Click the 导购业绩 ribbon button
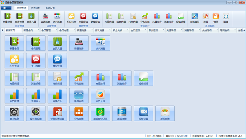The width and height of the screenshot is (246, 139). (x=145, y=18)
